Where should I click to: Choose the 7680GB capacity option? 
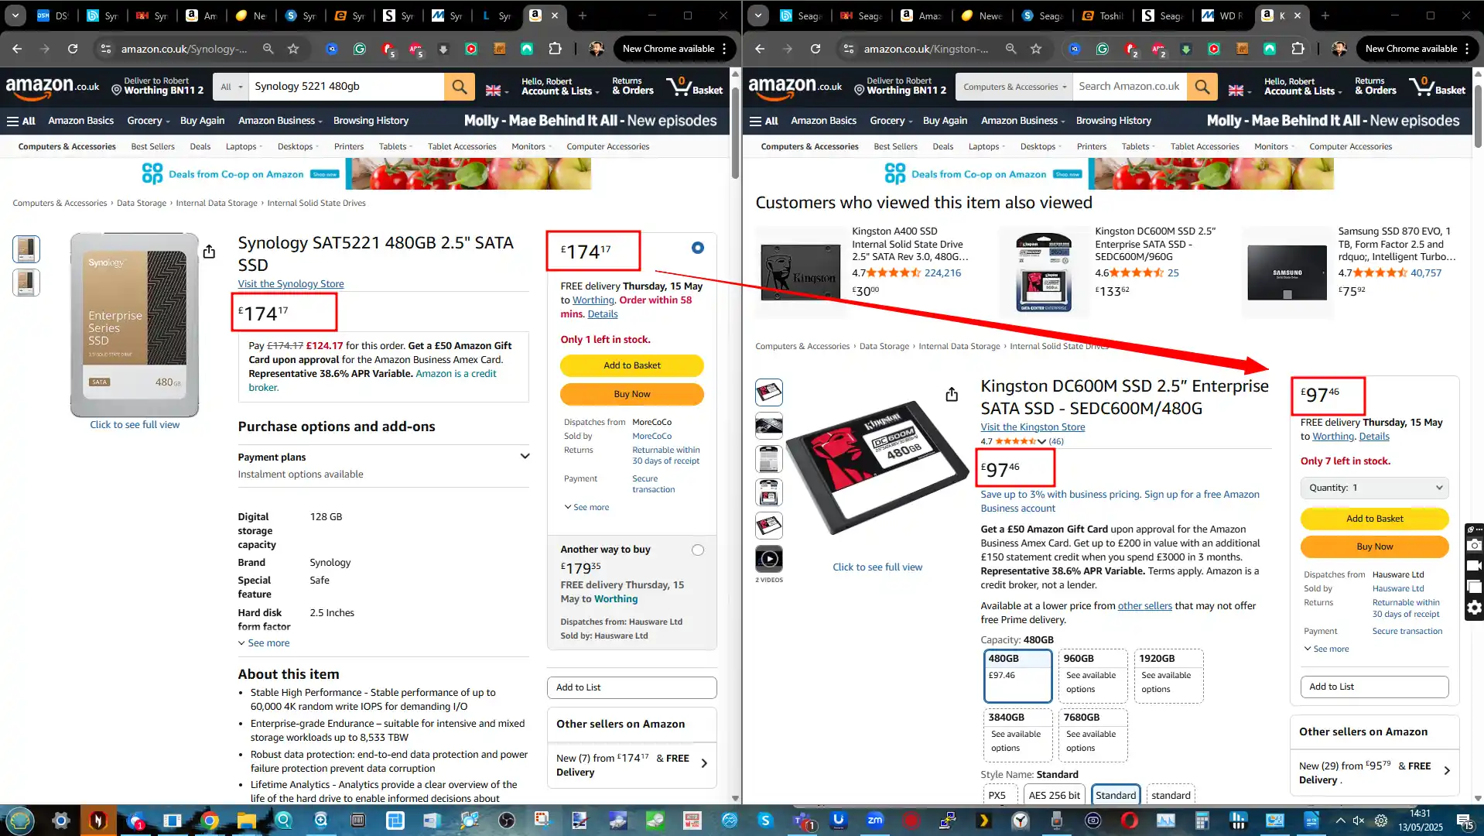1092,735
